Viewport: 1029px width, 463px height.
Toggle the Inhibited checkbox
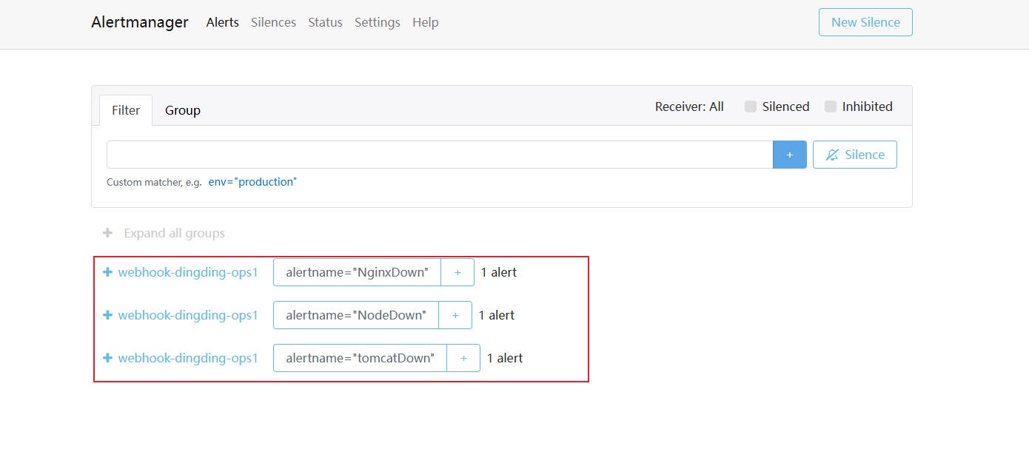pyautogui.click(x=831, y=107)
